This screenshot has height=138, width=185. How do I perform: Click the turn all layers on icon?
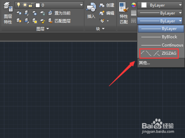click(18, 21)
